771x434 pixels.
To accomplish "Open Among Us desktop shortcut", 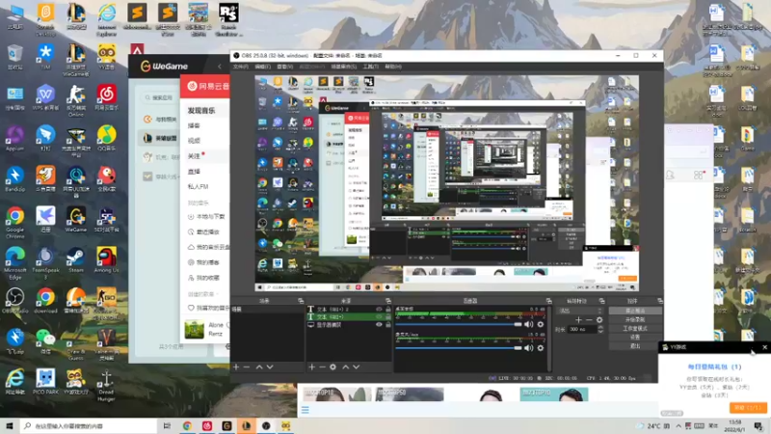I will tap(106, 260).
